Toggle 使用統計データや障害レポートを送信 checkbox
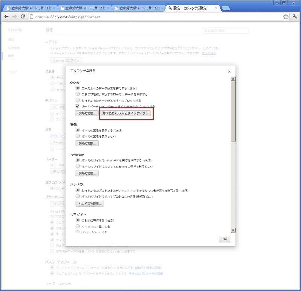Screen dimensions: 301x291 tap(52, 251)
